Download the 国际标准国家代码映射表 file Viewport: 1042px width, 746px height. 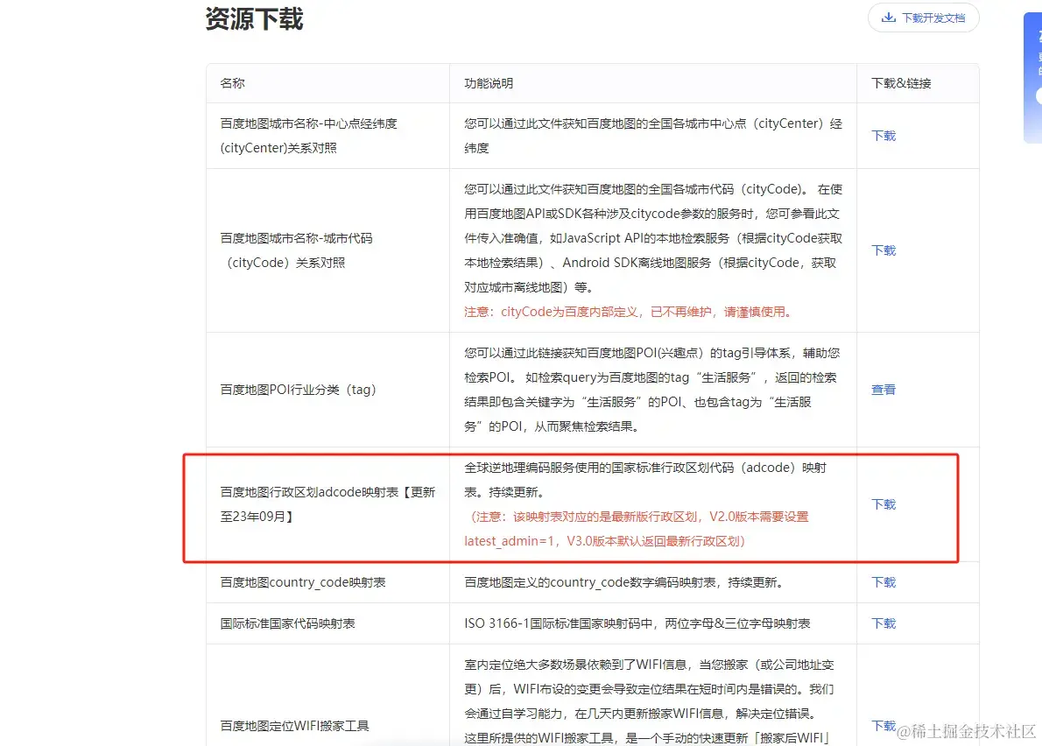point(884,623)
